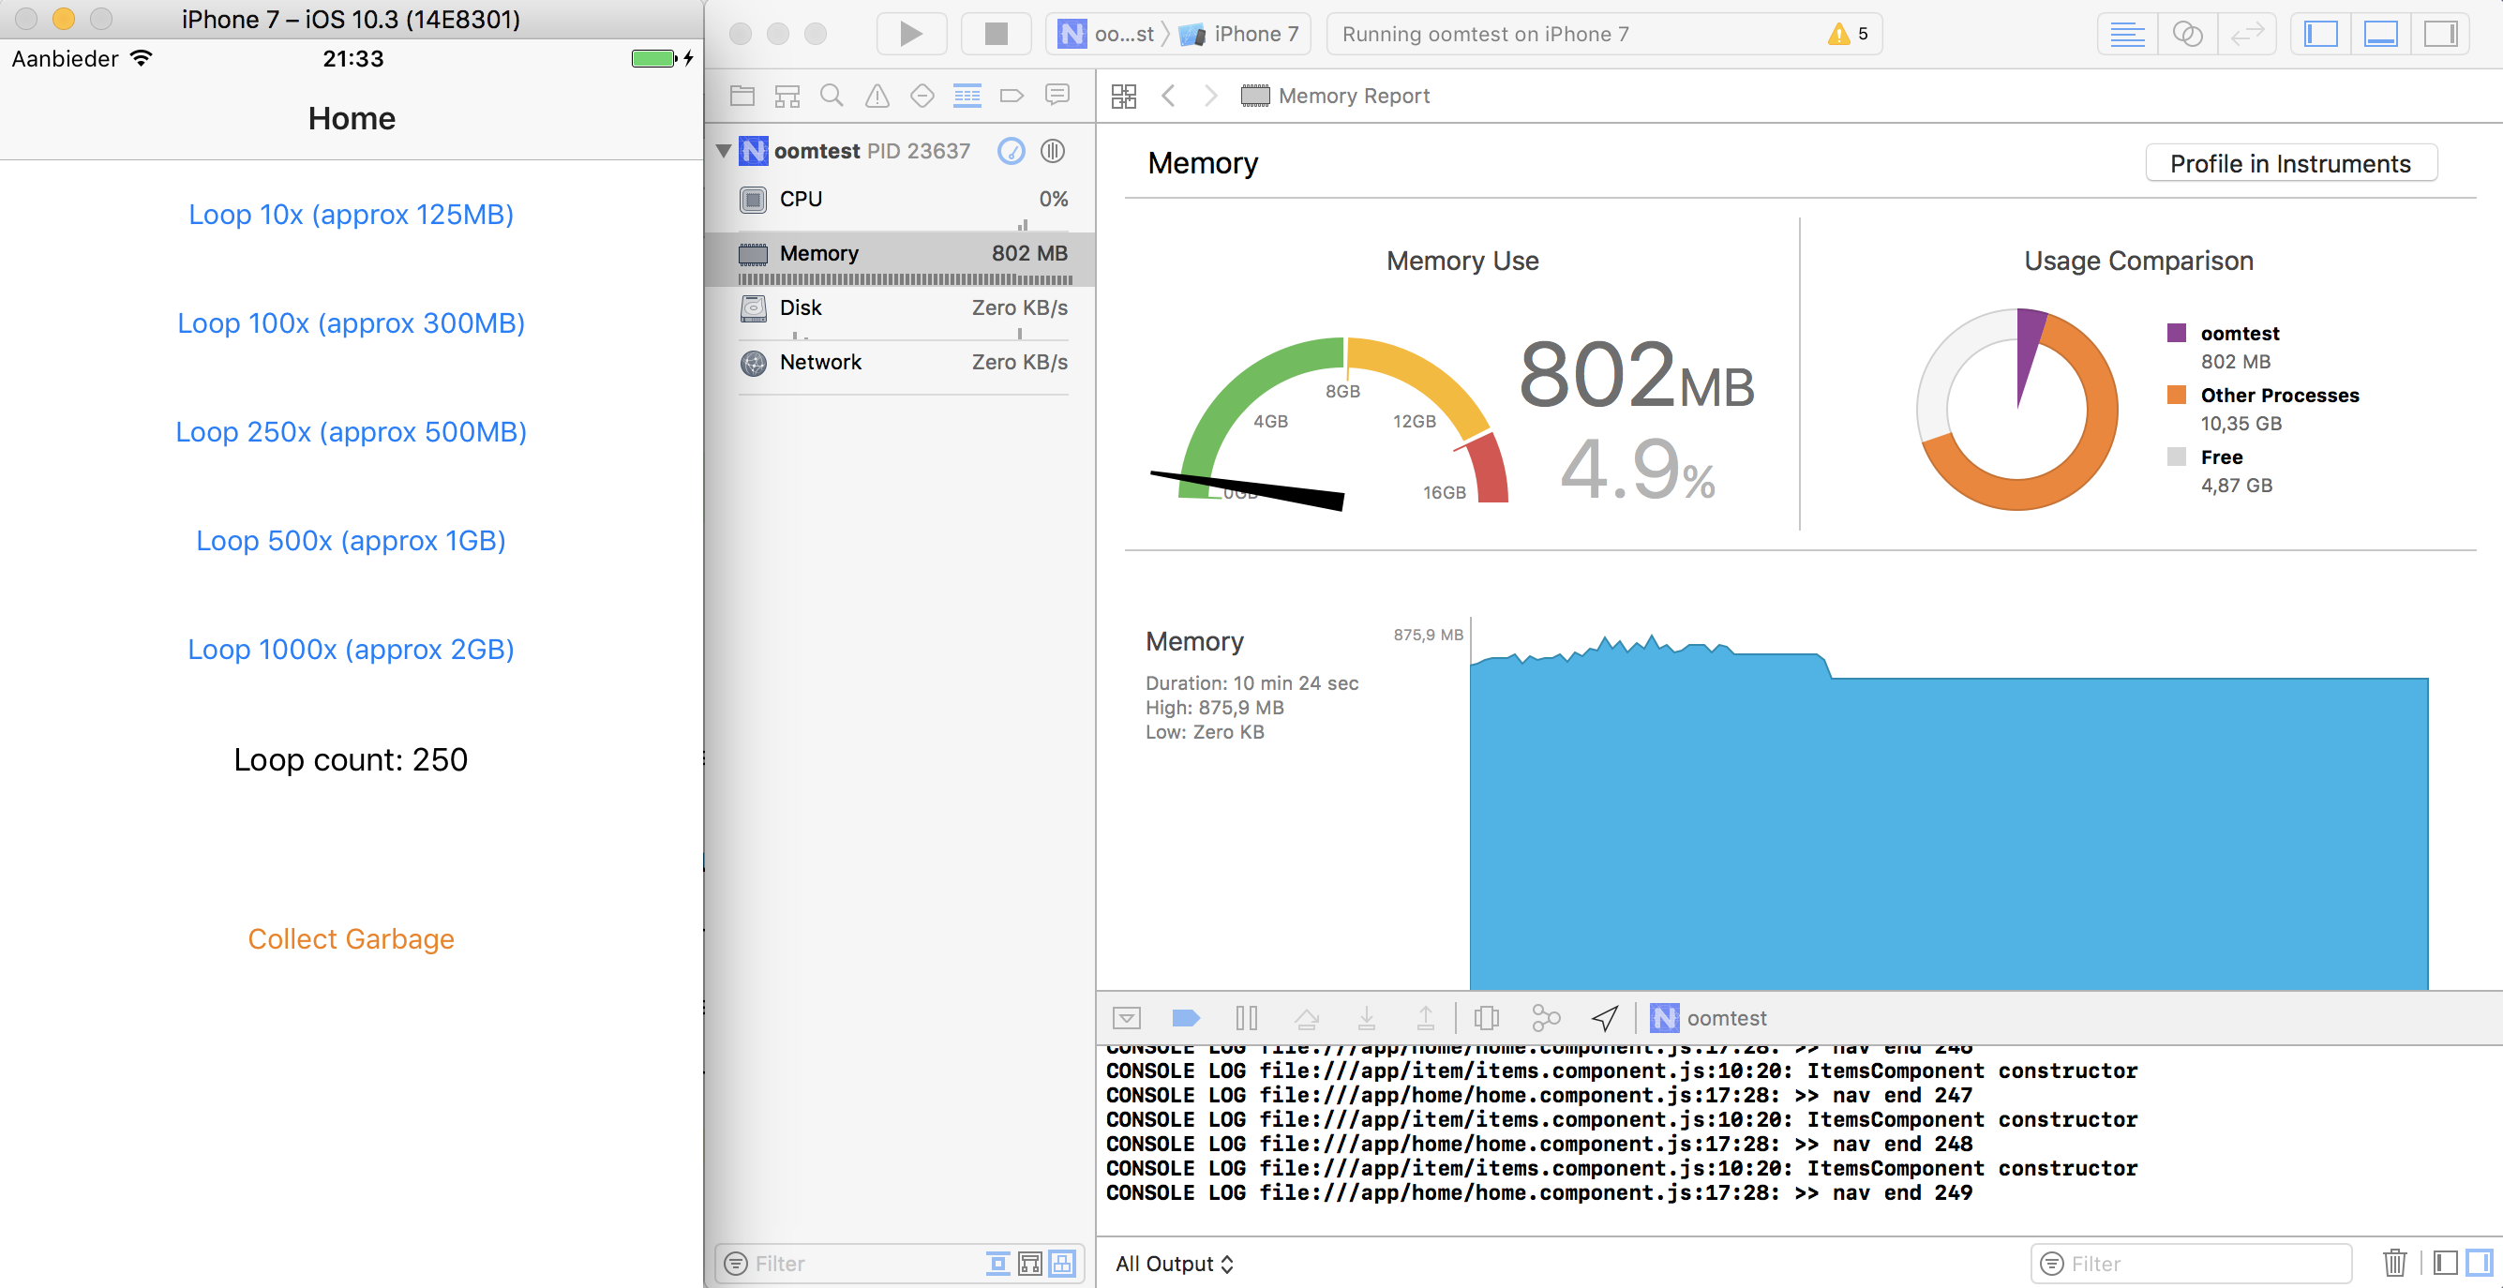Open the iPhone 7 scheme destination selector

(x=1242, y=34)
